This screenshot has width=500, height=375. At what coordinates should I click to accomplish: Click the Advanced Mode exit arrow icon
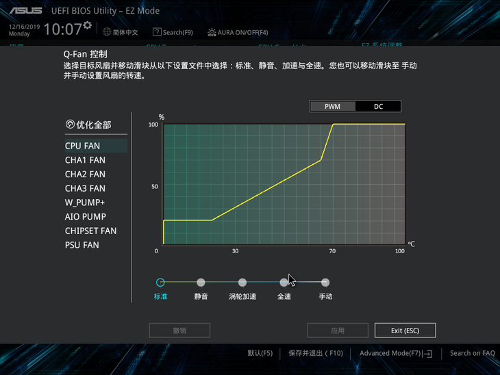click(428, 354)
